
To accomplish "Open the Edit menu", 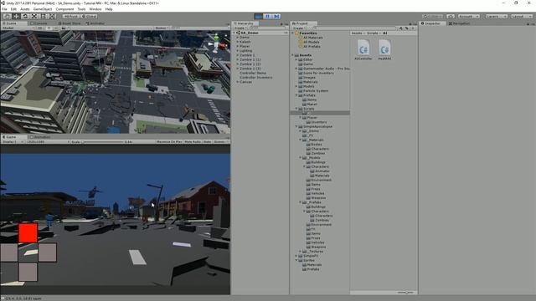I will click(x=13, y=9).
